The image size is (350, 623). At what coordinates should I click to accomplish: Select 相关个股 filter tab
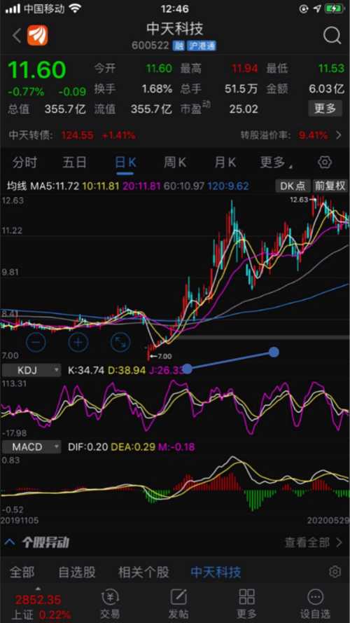pos(143,573)
